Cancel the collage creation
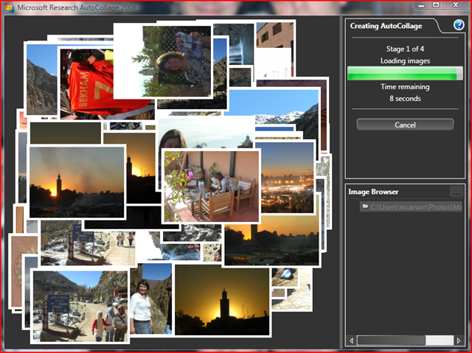 click(405, 125)
